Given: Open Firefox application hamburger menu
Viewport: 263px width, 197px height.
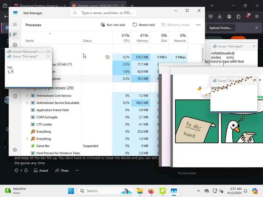Looking at the screenshot, I should pyautogui.click(x=257, y=16).
